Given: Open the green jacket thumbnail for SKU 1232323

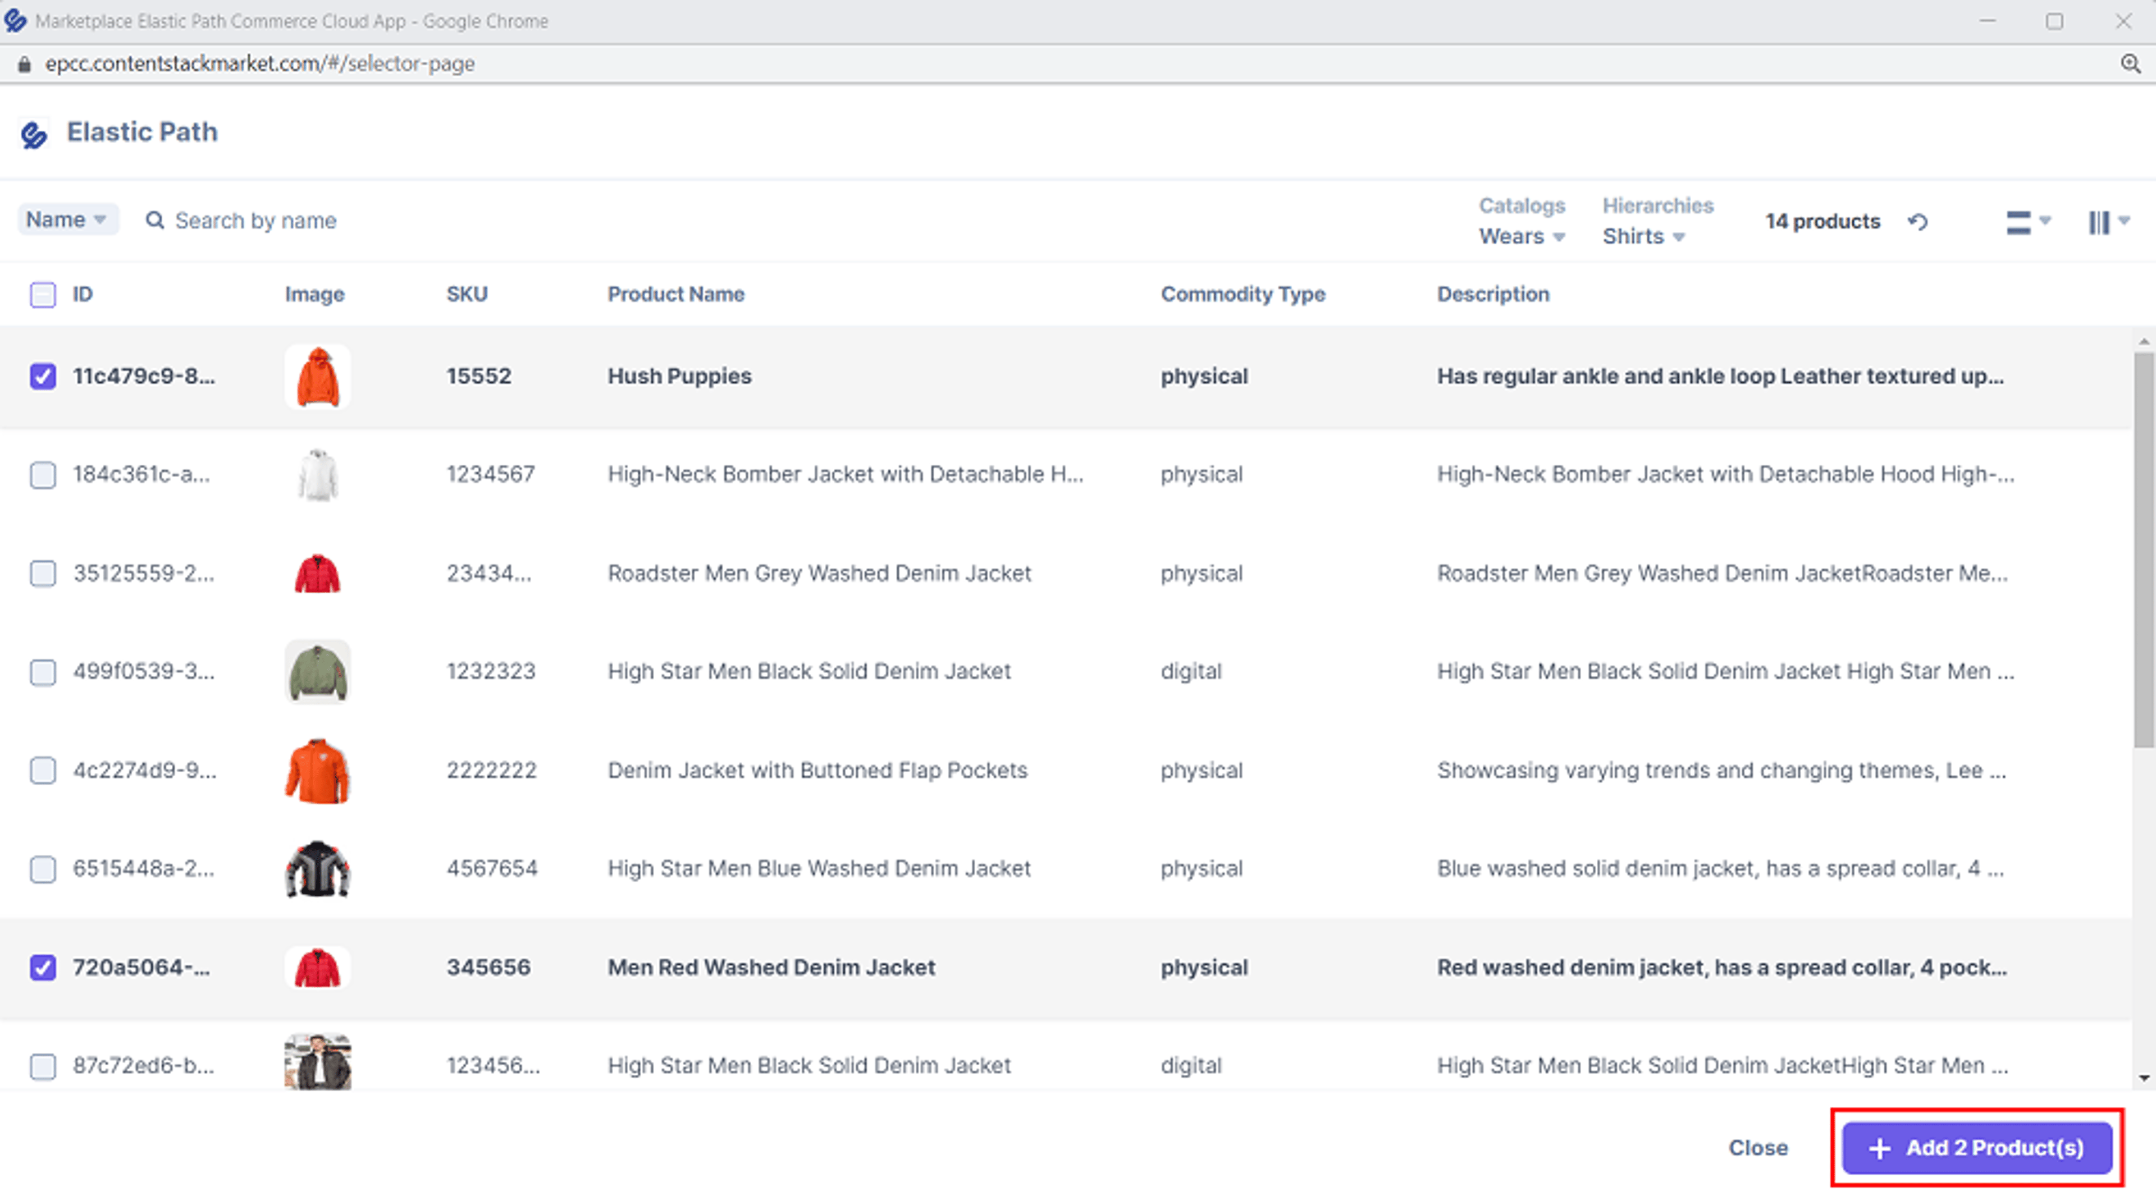Looking at the screenshot, I should click(x=317, y=672).
